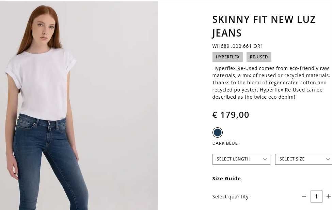Screen dimensions: 332x210
Task: Click the chevron arrow in Select Size
Action: tap(328, 159)
